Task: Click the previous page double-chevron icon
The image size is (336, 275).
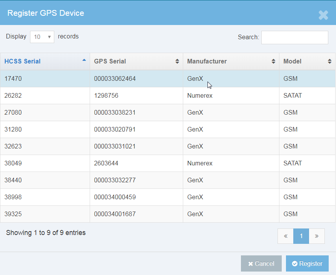Action: (285, 236)
